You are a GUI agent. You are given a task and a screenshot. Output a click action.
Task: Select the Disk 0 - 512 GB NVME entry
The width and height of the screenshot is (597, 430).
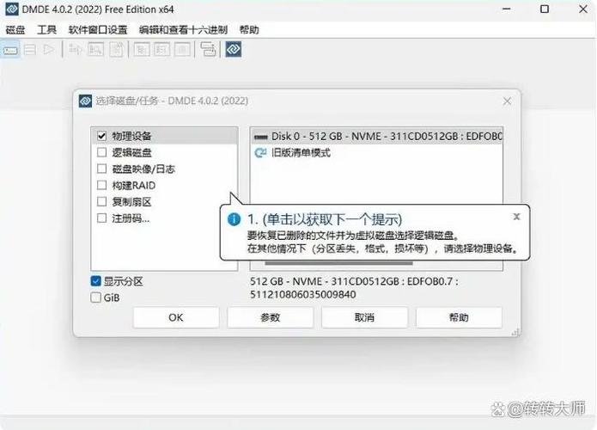[376, 136]
